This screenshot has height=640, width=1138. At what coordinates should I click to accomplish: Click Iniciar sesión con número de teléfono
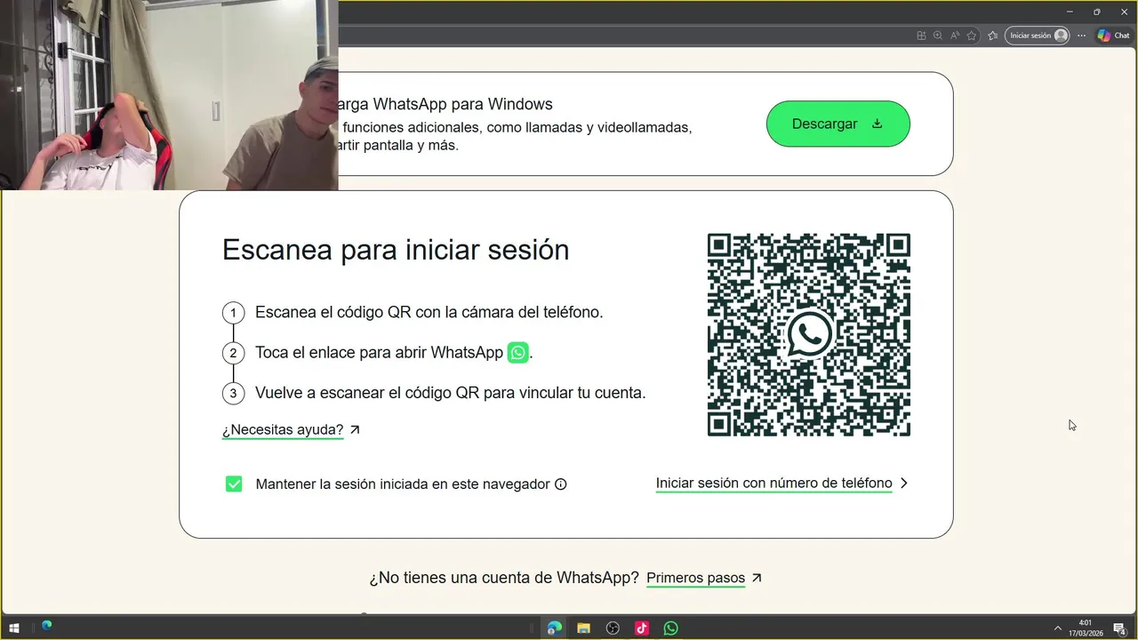pos(773,484)
